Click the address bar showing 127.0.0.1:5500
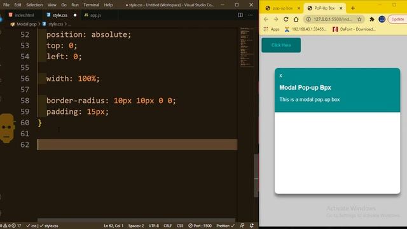 333,19
